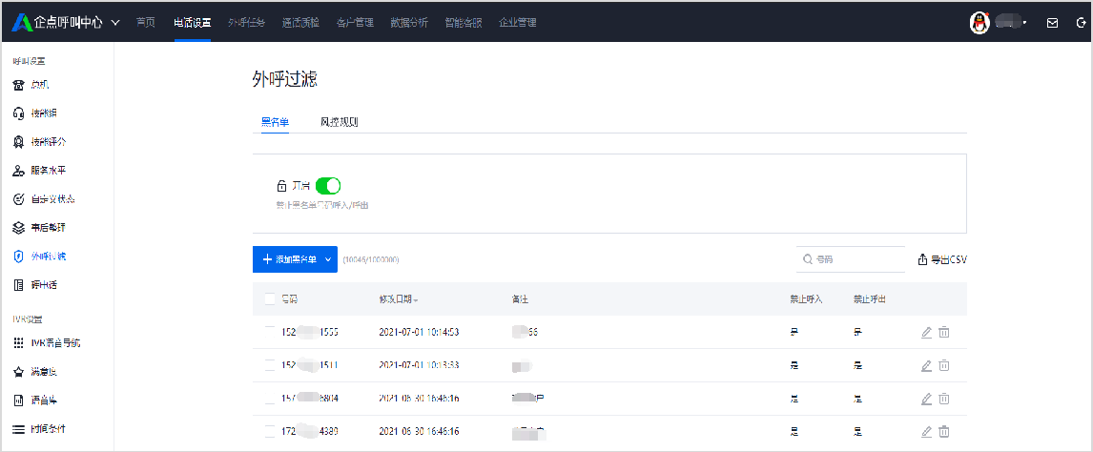
Task: Click the 服务水平 sidebar icon
Action: point(18,171)
